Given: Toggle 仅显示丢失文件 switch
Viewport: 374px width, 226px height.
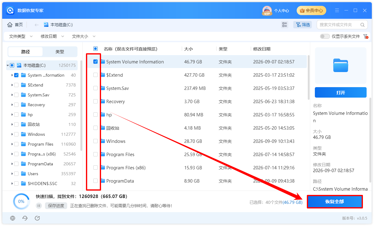Looking at the screenshot, I should click(x=325, y=36).
